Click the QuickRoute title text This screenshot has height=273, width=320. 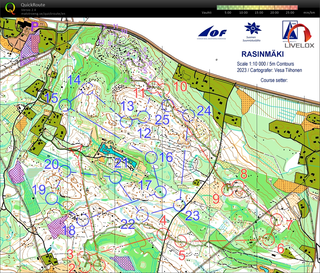point(33,5)
